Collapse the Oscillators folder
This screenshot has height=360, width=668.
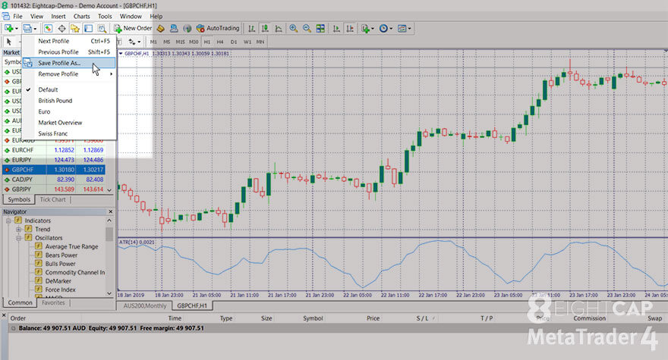click(x=18, y=238)
